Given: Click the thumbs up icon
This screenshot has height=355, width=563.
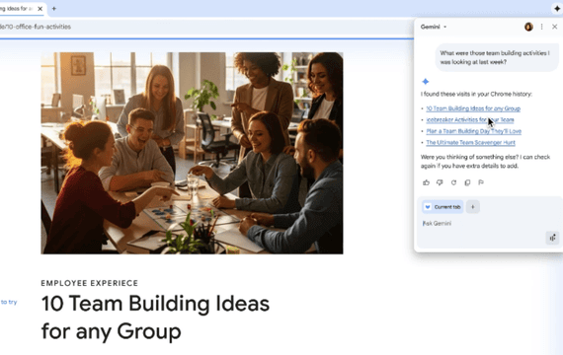Looking at the screenshot, I should 426,182.
